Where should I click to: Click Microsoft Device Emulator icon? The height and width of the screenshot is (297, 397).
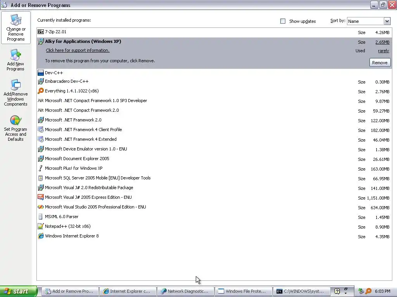(x=40, y=149)
